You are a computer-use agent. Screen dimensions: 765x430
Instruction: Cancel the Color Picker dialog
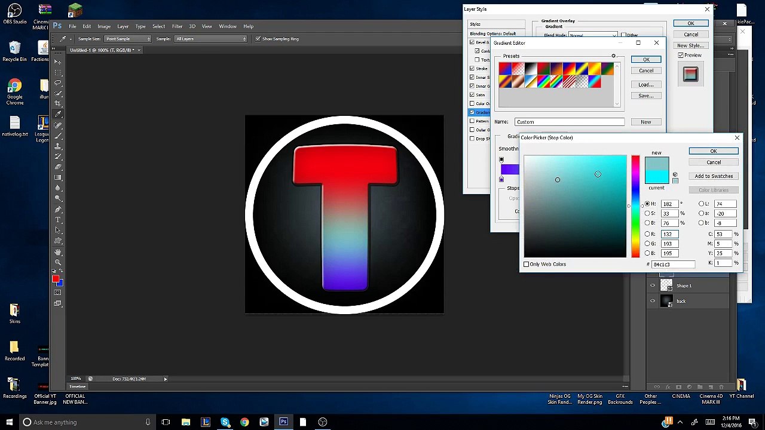pyautogui.click(x=714, y=162)
